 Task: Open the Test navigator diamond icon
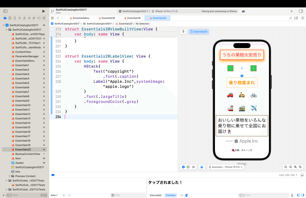[29, 18]
